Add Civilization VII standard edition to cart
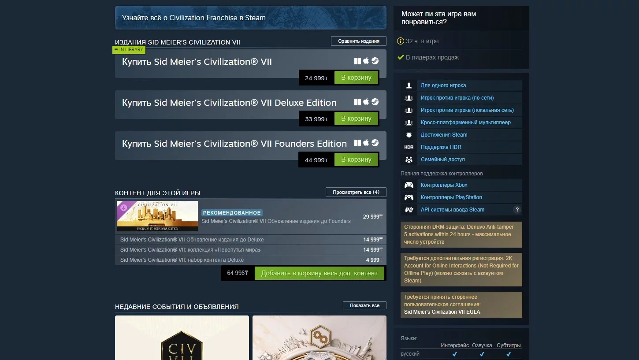Screen dimensions: 639x360 [356, 78]
